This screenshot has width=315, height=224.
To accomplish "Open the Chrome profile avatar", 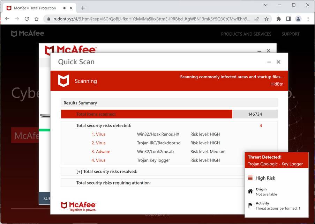I will [298, 19].
